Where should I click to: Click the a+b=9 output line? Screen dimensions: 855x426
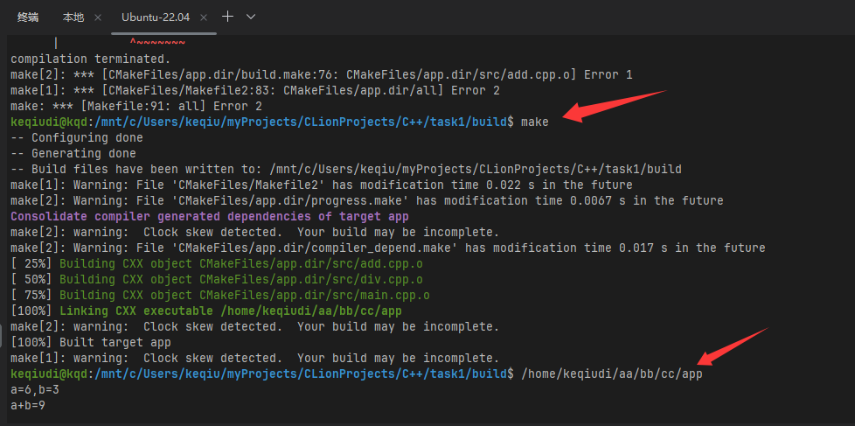(x=28, y=406)
